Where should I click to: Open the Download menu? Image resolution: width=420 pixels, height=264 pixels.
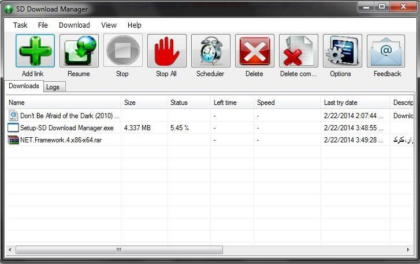point(74,25)
